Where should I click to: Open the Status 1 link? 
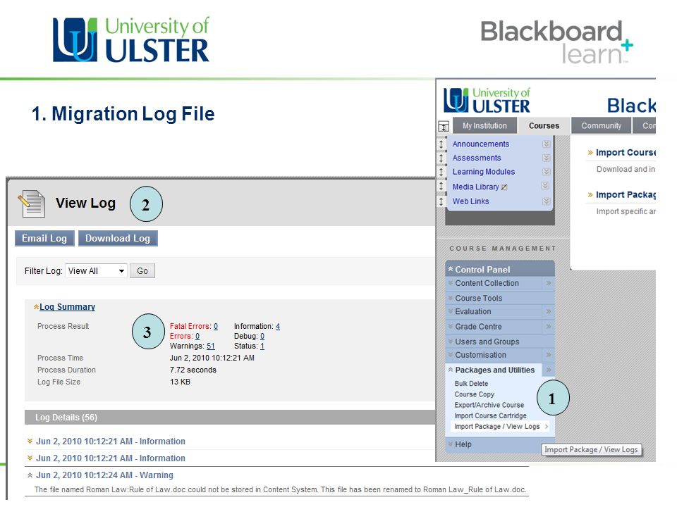click(x=262, y=346)
